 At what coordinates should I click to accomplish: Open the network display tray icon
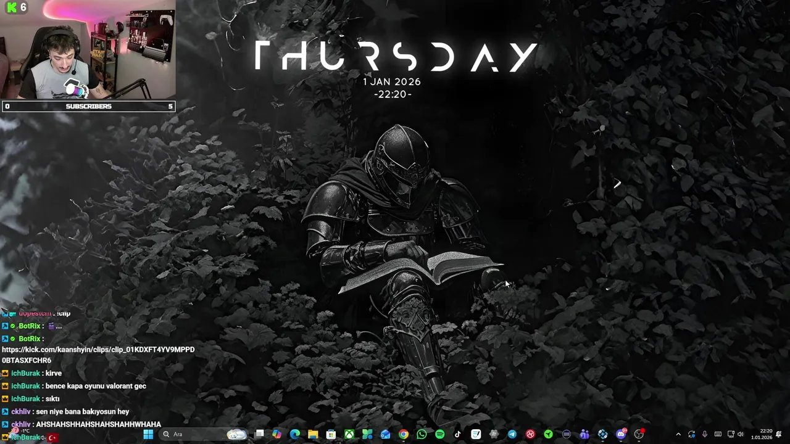click(731, 434)
